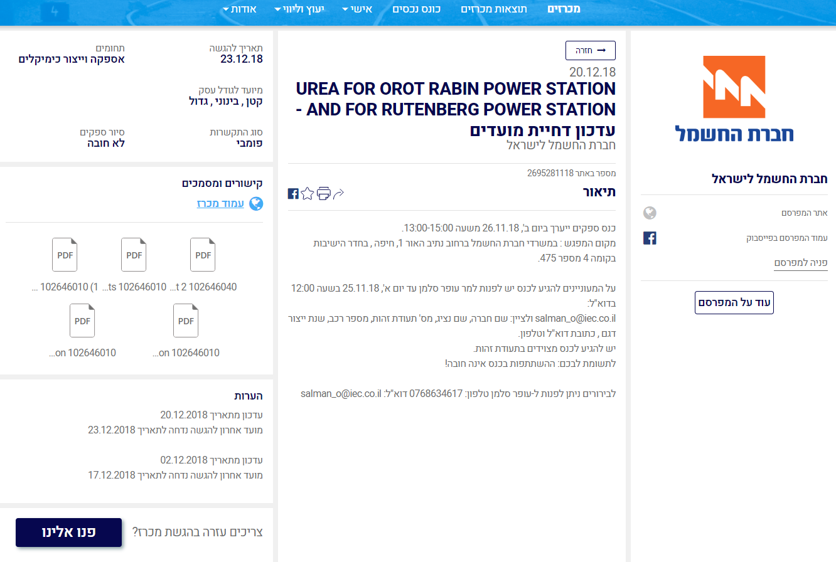
Task: Click אתר המפרסם text link
Action: [805, 213]
